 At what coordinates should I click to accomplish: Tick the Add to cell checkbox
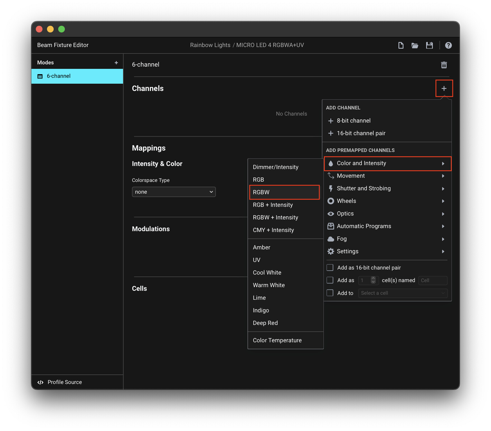tap(330, 293)
